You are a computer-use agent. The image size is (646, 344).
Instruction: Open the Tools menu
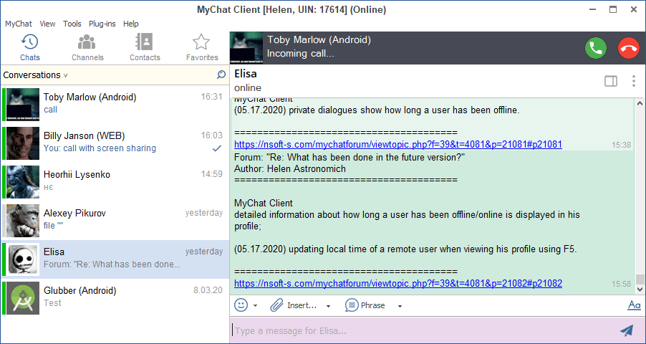point(72,24)
